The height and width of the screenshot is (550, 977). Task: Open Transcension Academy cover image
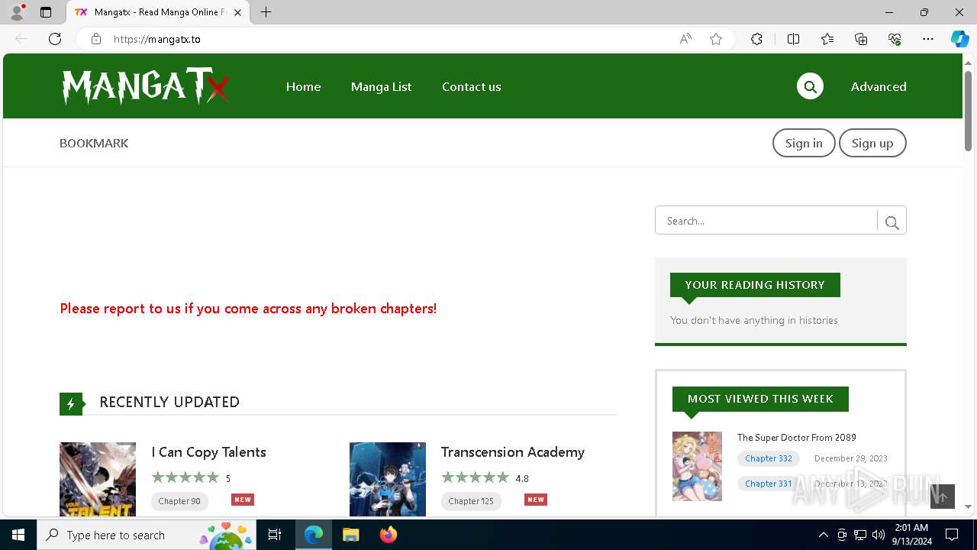[x=388, y=479]
